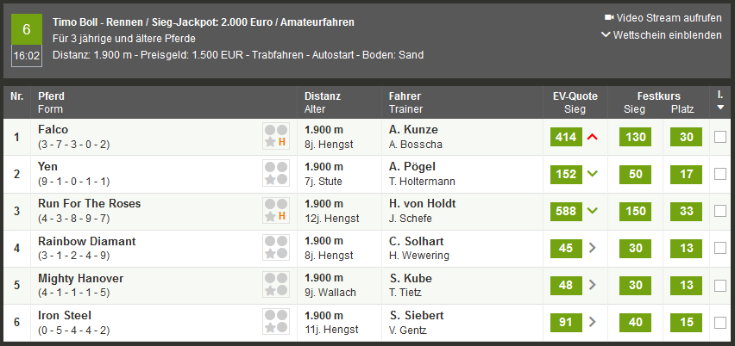Click the red up arrow beside 414
This screenshot has height=346, width=735.
coord(593,137)
